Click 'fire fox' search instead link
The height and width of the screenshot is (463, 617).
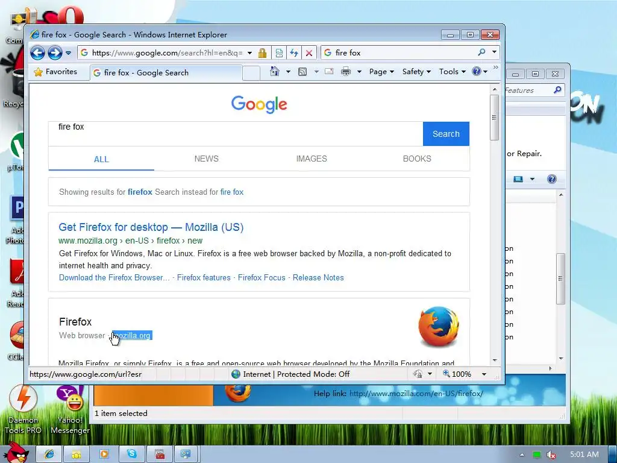[x=232, y=192]
